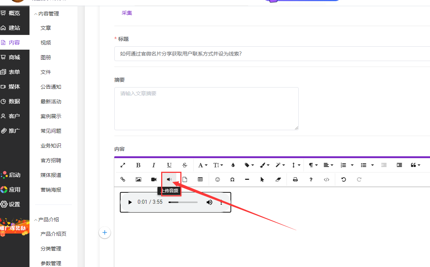Viewport: 430px width, 267px height.
Task: Collapse the 内容管理 sidebar section
Action: coord(46,14)
